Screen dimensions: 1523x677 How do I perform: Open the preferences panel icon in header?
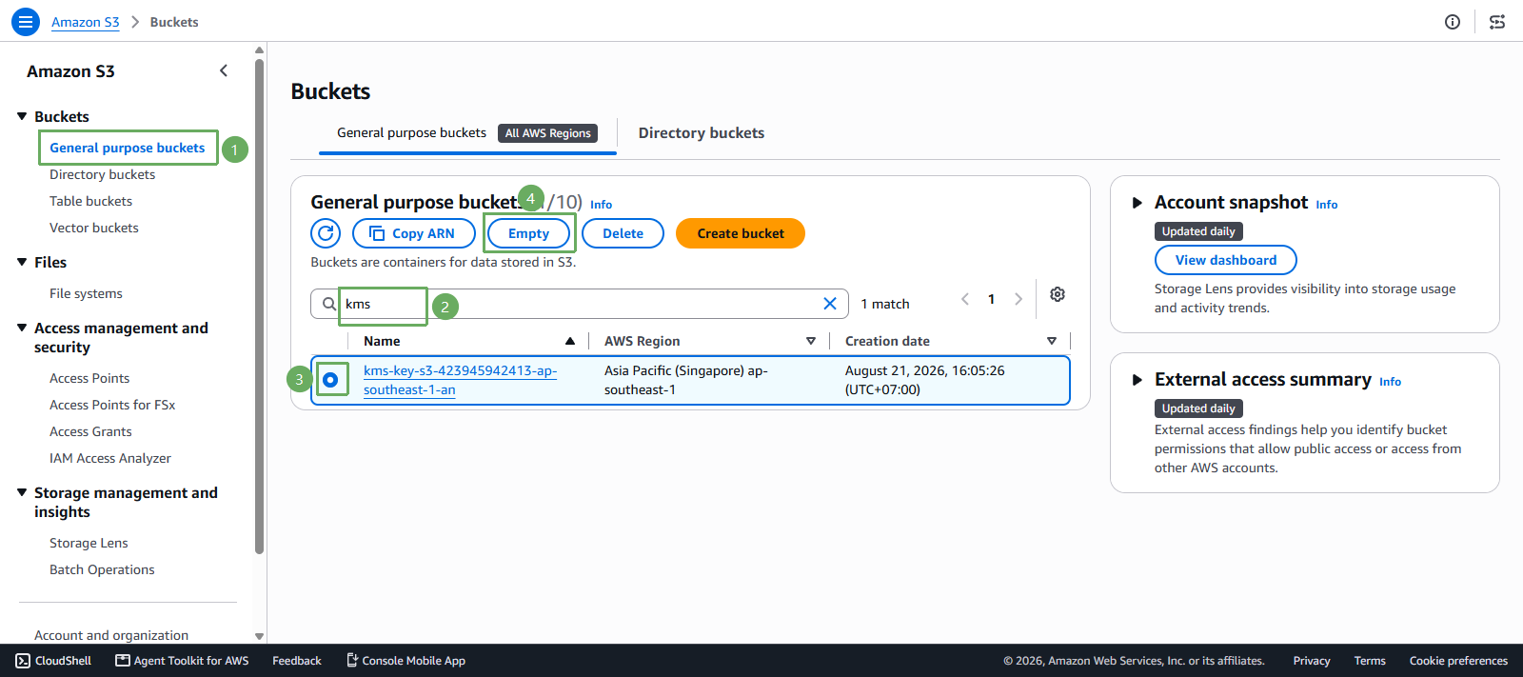(1497, 22)
